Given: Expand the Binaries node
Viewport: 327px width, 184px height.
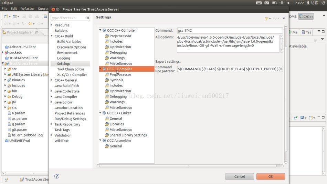Looking at the screenshot, I should pos(5,80).
